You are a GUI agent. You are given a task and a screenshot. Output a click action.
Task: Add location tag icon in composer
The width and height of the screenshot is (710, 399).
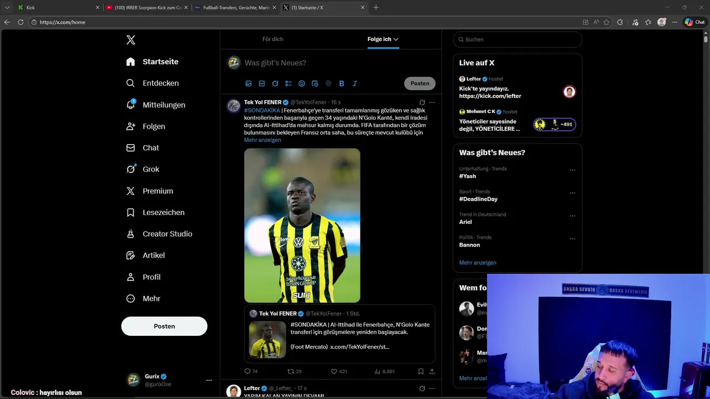click(x=328, y=84)
